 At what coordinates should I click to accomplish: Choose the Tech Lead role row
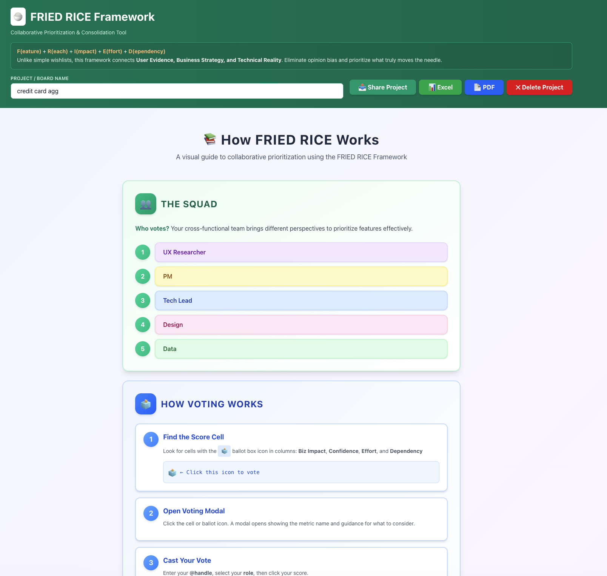click(301, 300)
